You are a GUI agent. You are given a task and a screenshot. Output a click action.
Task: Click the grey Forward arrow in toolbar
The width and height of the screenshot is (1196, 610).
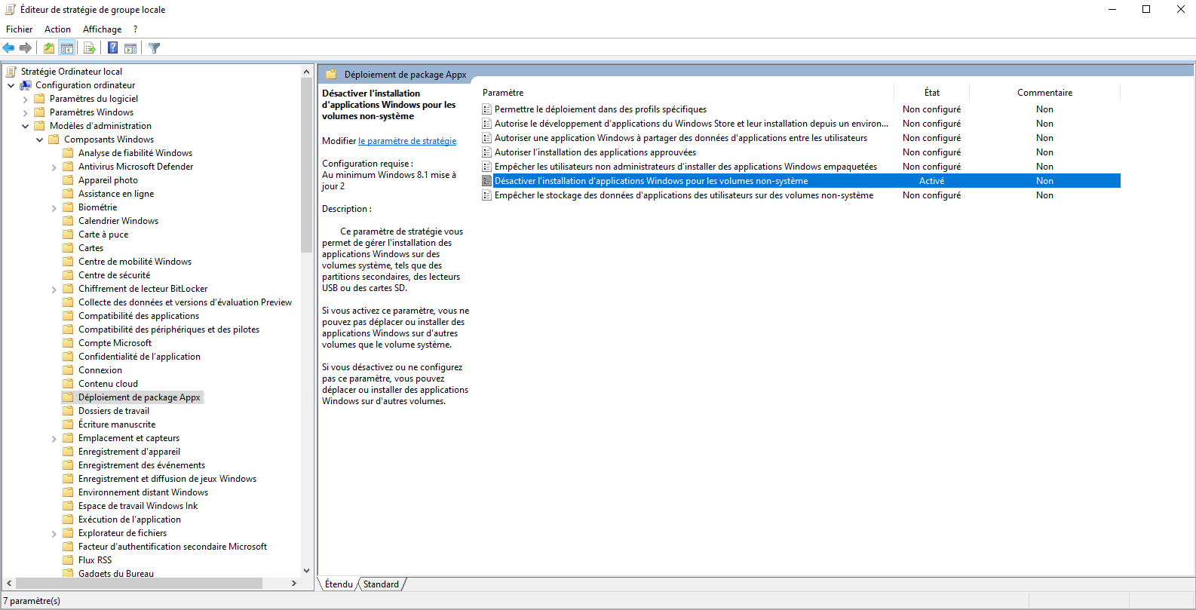pyautogui.click(x=26, y=48)
